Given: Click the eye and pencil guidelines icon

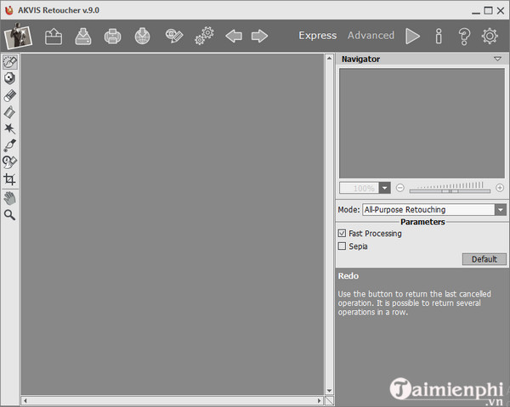Looking at the screenshot, I should coord(174,36).
